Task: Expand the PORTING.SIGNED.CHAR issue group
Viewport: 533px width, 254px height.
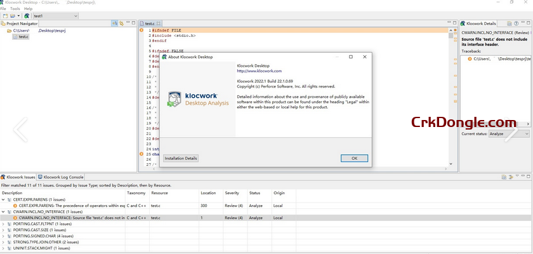Action: point(3,236)
